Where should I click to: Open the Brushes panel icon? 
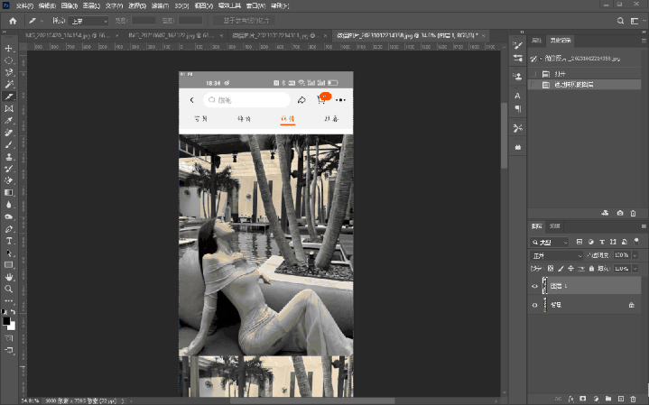(x=517, y=45)
